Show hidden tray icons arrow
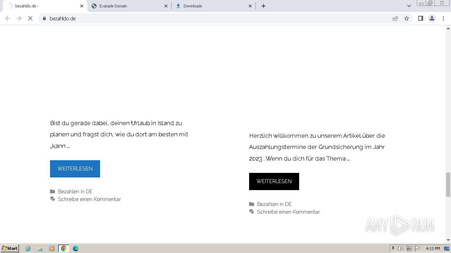 pyautogui.click(x=393, y=248)
